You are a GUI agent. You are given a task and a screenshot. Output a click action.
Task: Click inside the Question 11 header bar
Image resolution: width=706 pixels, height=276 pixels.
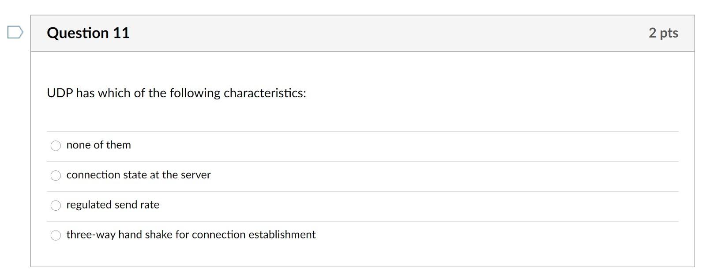tap(353, 32)
